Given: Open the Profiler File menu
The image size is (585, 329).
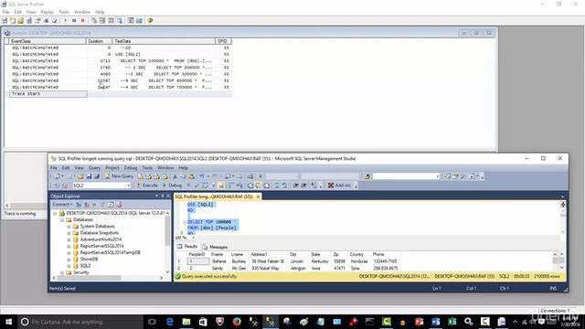Looking at the screenshot, I should tap(5, 12).
